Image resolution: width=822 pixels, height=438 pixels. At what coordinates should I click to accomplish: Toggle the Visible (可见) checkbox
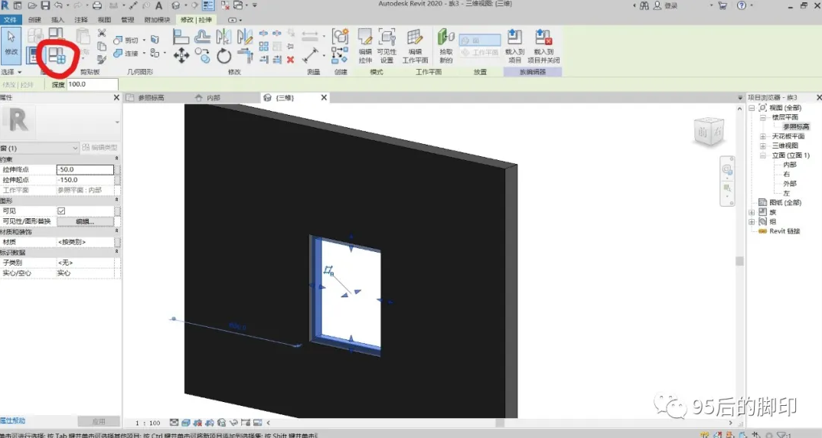(61, 211)
